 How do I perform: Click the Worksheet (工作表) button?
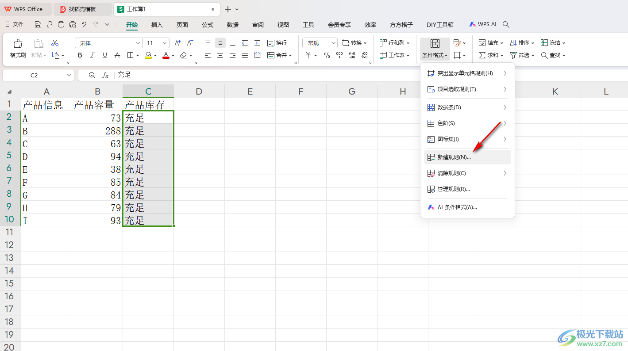coord(395,55)
